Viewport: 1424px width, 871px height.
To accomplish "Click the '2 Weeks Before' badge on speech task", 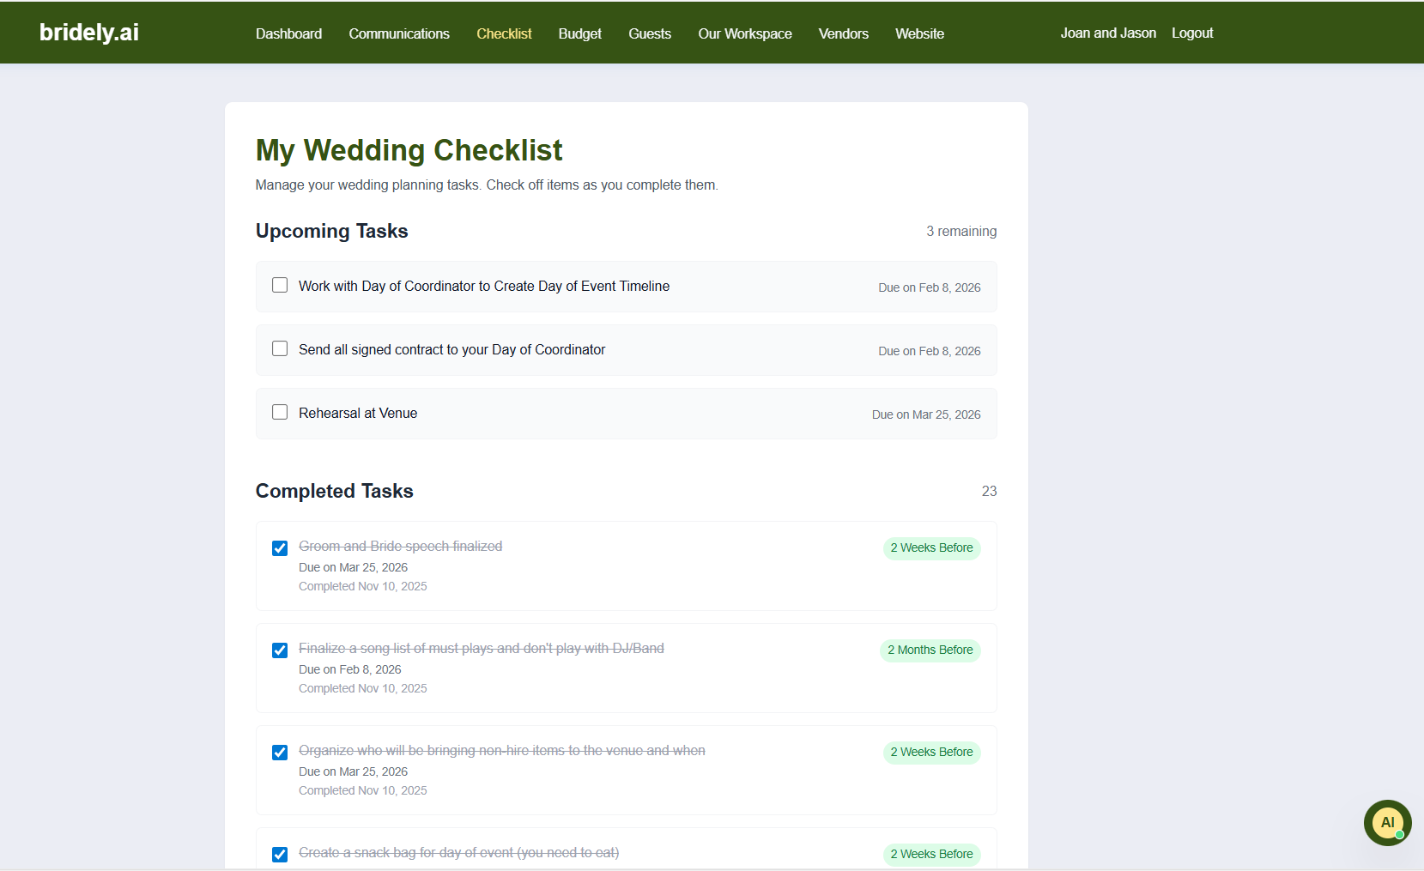I will coord(932,548).
